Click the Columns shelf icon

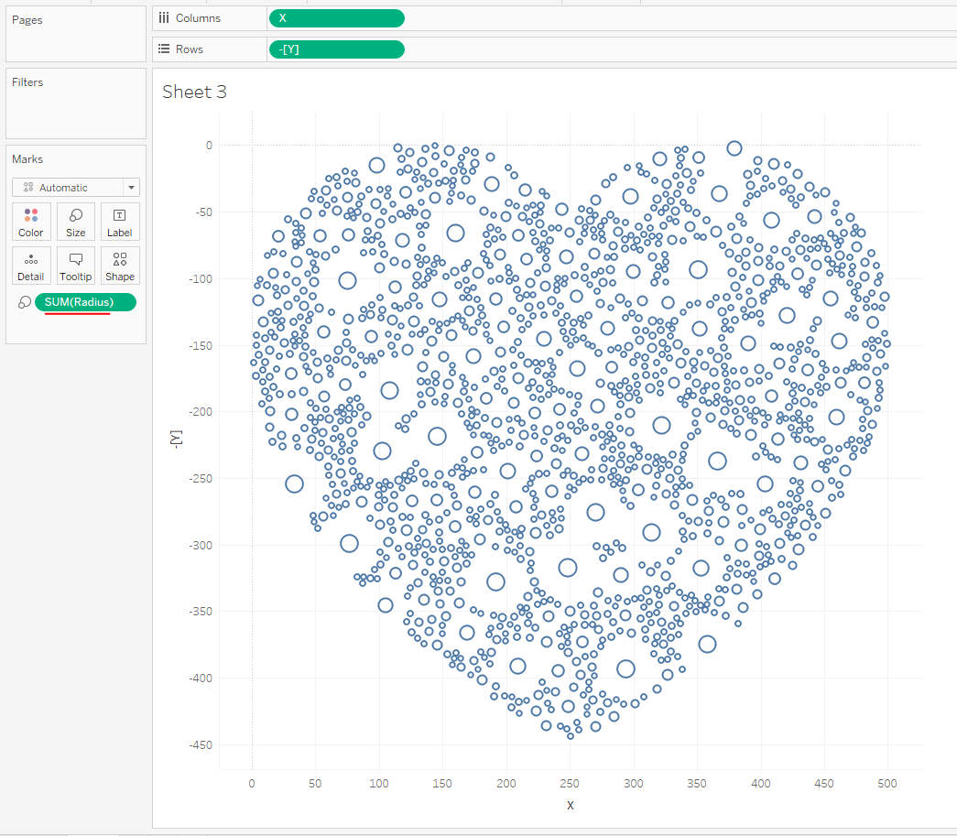click(x=164, y=18)
